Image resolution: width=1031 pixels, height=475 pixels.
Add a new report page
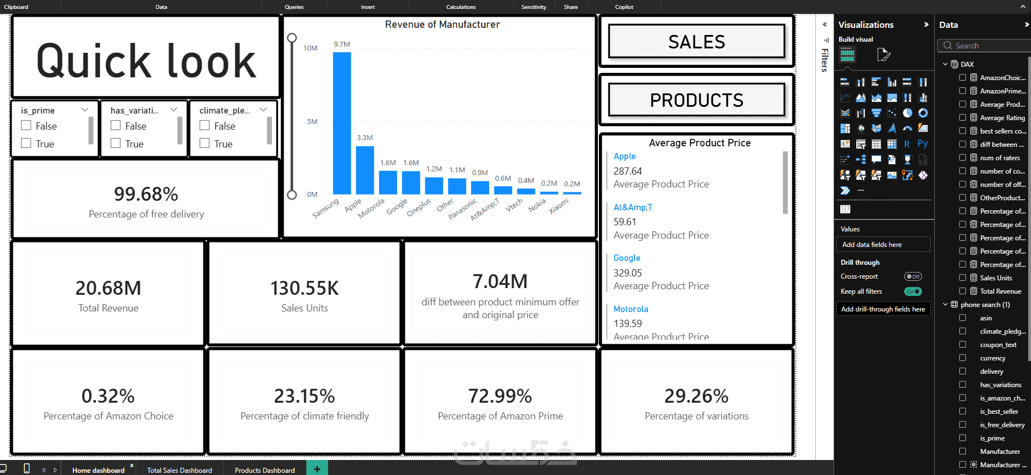[x=317, y=469]
